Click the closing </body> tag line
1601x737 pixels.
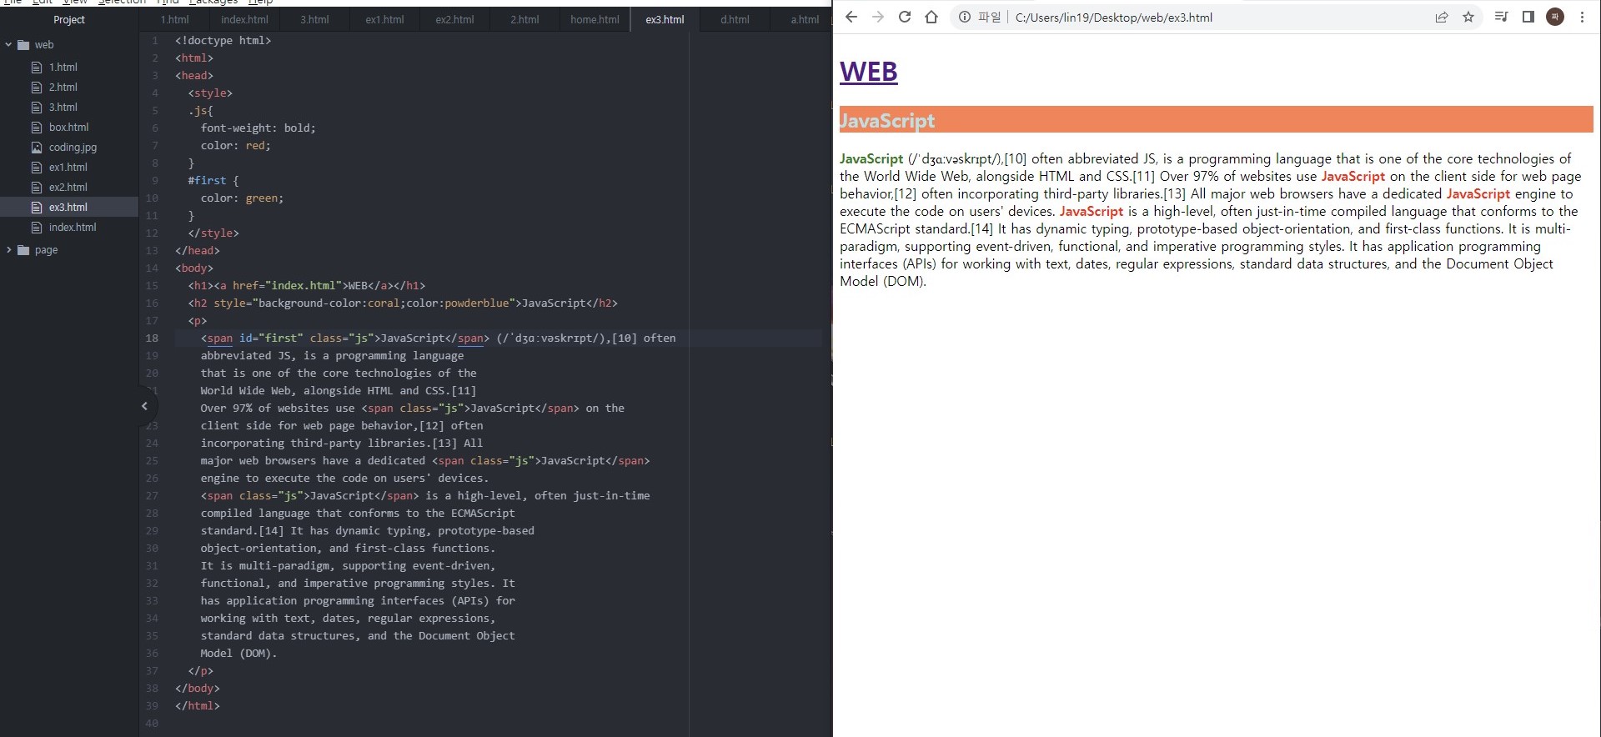(197, 688)
